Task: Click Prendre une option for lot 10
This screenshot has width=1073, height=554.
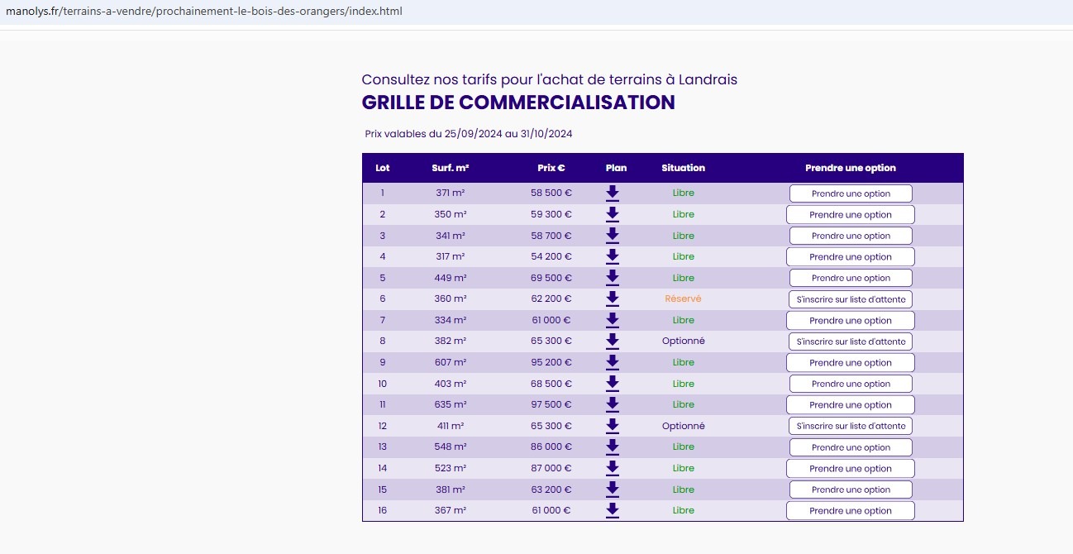Action: pos(851,384)
